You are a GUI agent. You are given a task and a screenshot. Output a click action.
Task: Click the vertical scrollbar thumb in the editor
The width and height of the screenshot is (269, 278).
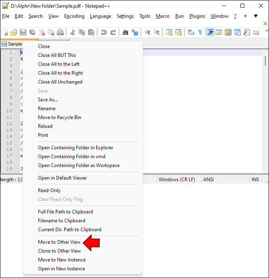tap(265, 61)
